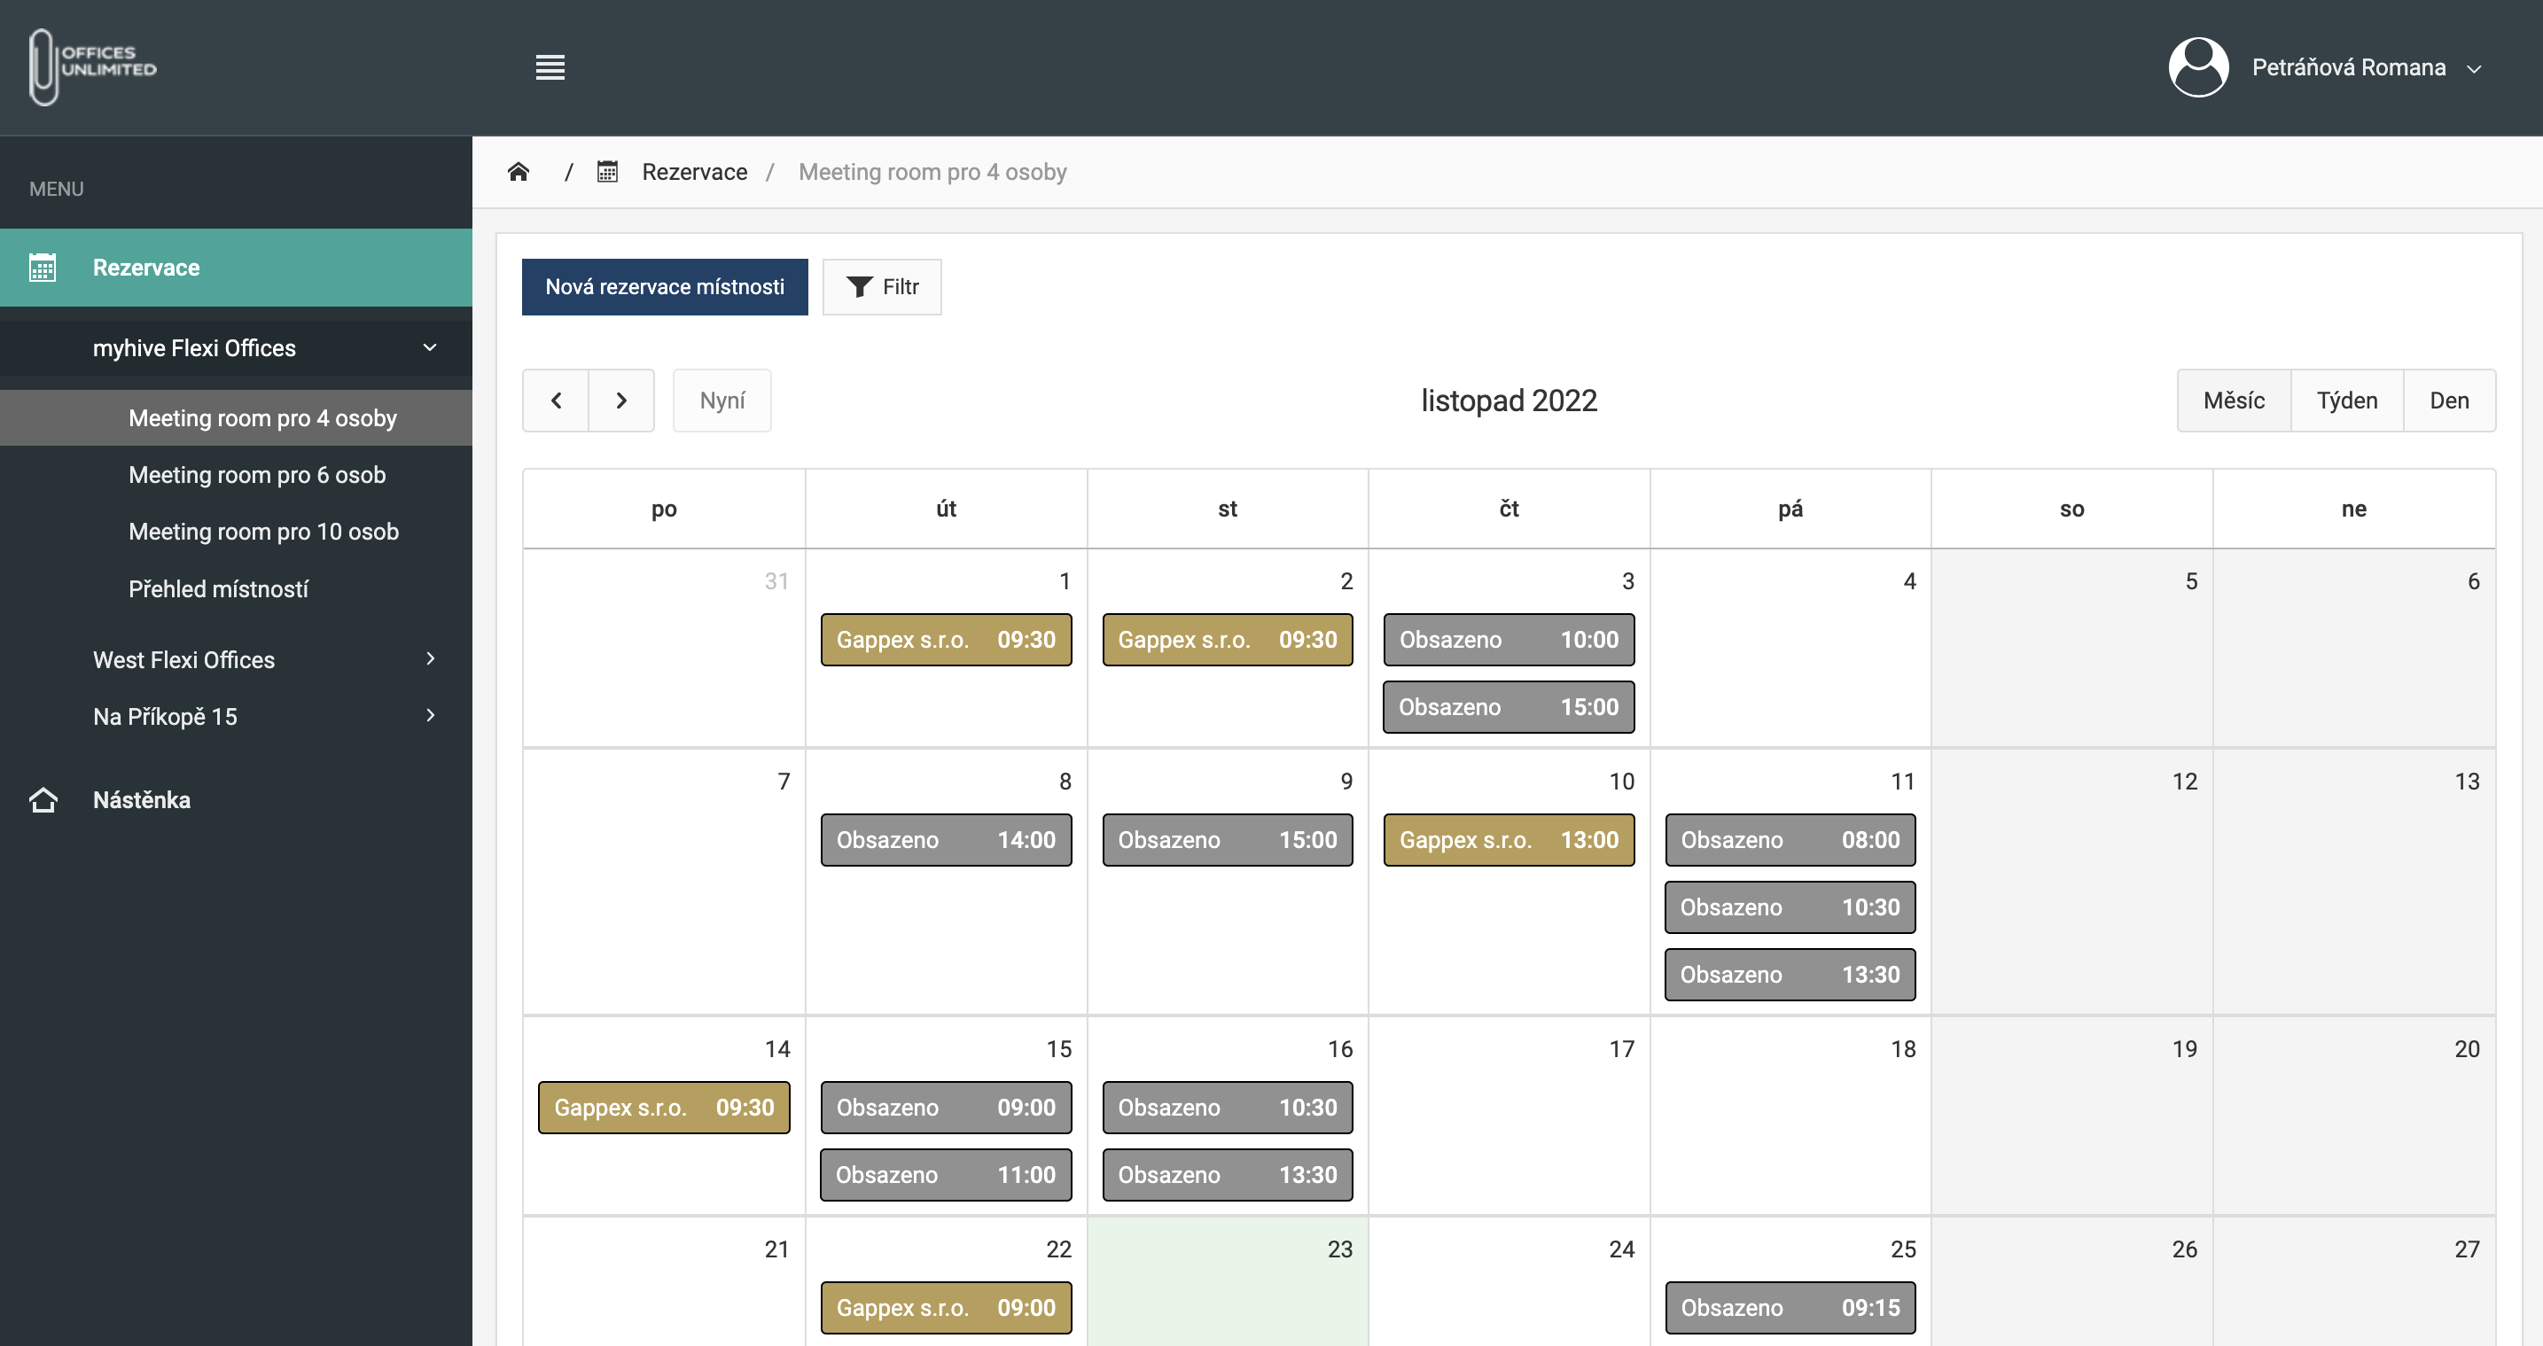
Task: Select Meeting room pro 6 osob
Action: pyautogui.click(x=257, y=475)
